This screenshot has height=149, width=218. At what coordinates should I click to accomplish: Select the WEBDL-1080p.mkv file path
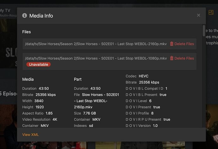(x=96, y=58)
